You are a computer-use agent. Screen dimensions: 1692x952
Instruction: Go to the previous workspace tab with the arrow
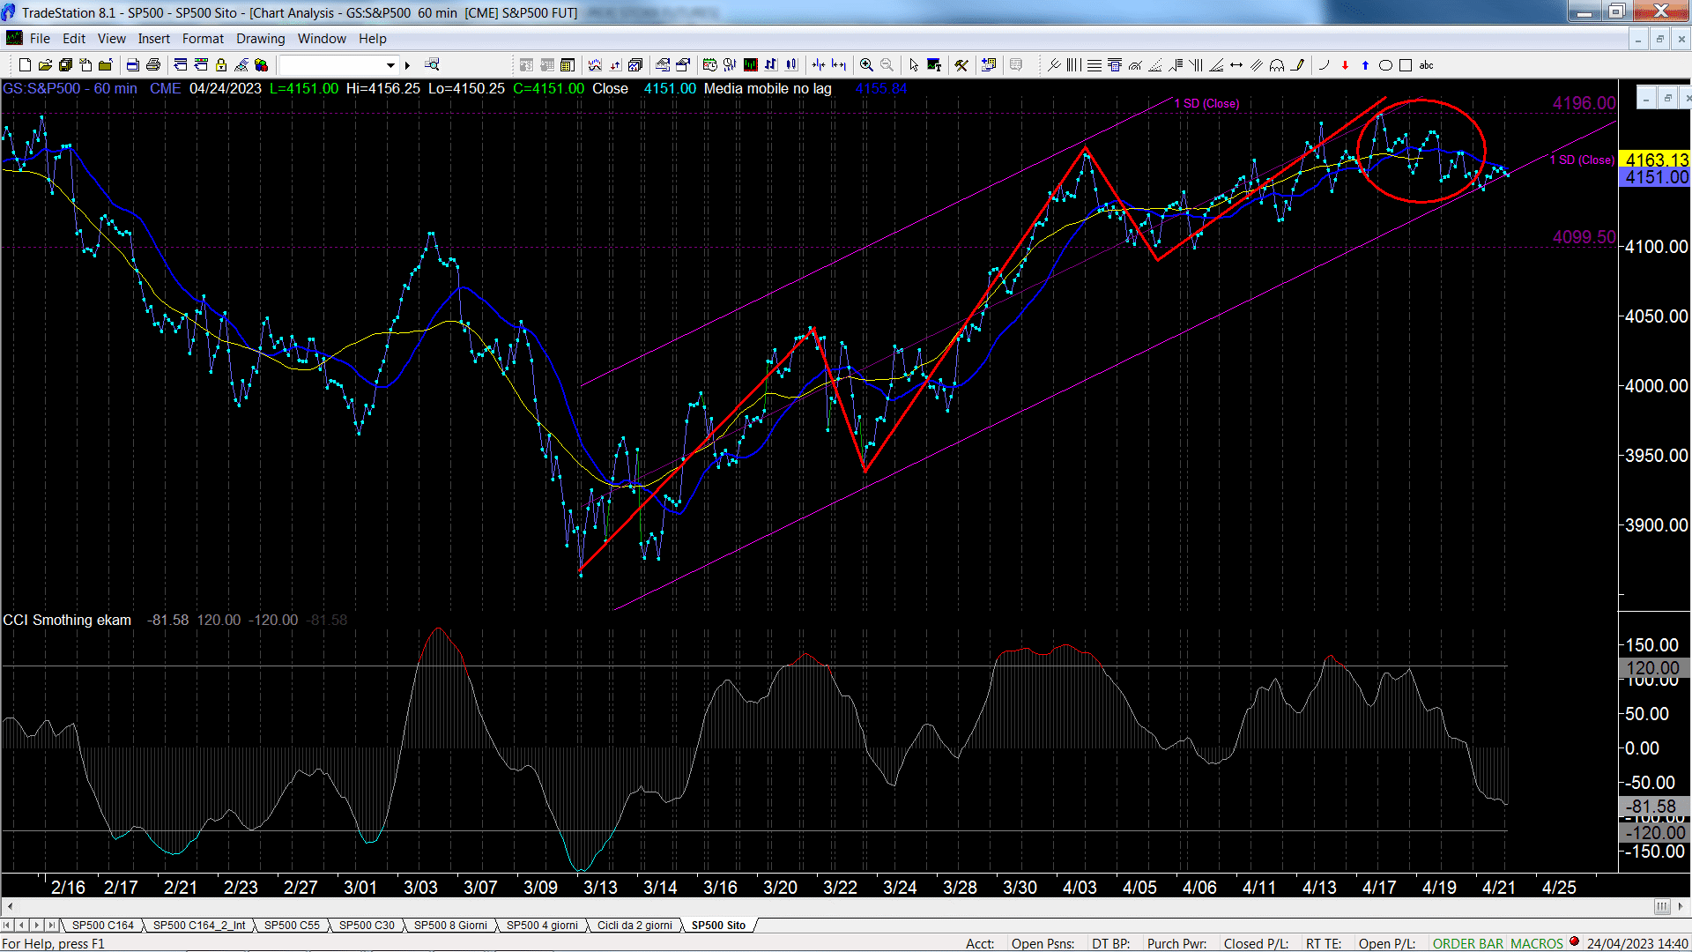[x=22, y=926]
